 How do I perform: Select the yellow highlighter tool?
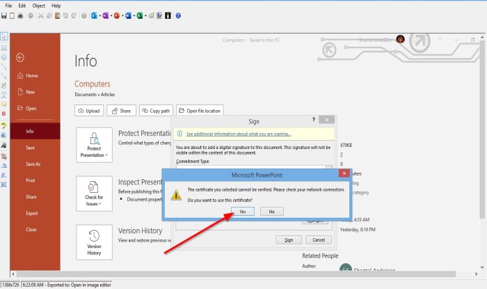[3, 125]
